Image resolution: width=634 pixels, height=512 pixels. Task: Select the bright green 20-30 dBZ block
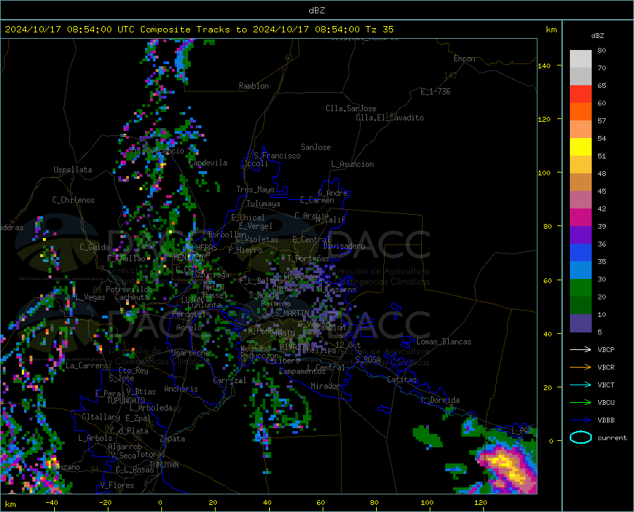580,288
